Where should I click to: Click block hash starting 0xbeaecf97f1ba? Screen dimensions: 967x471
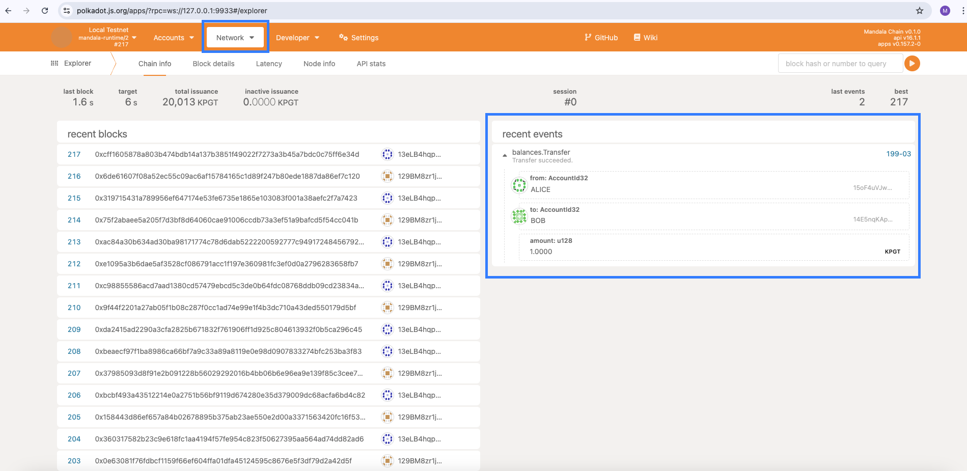[x=228, y=351]
